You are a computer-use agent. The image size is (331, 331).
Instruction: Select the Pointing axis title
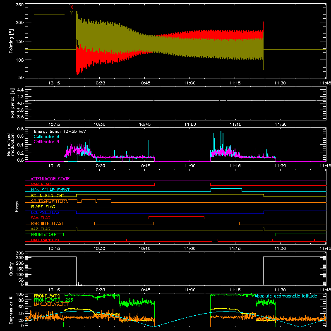click(x=11, y=41)
